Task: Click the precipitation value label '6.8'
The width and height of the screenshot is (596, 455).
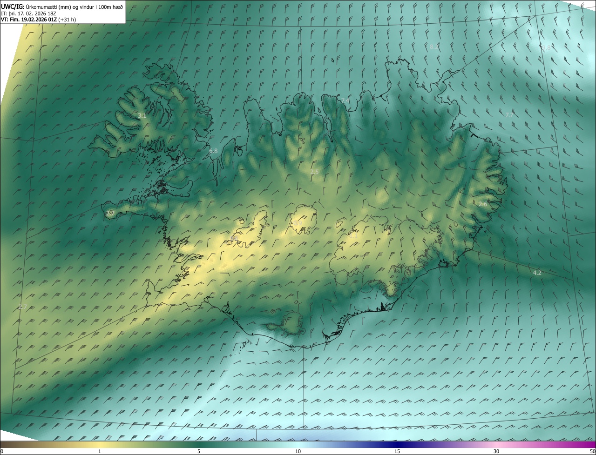Action: [x=213, y=151]
